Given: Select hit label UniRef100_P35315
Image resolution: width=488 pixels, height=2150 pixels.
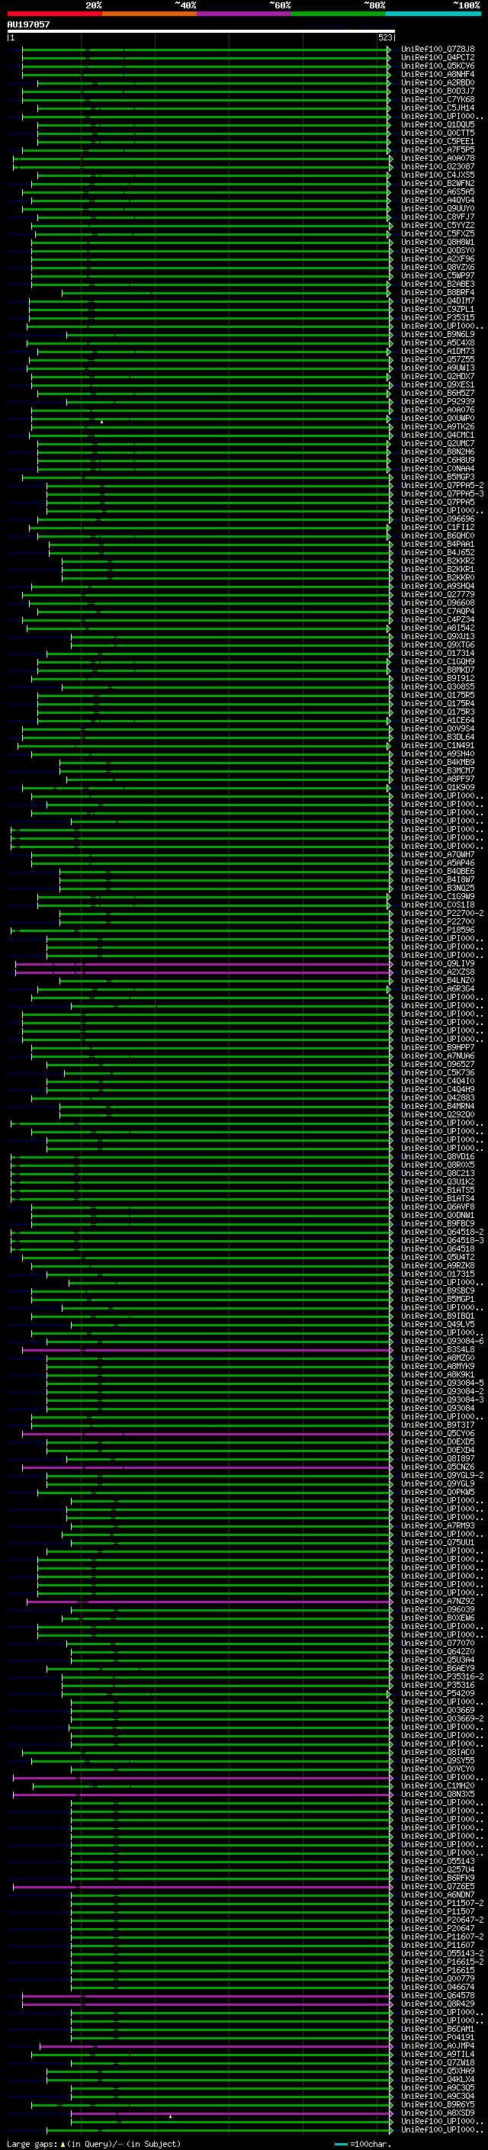Looking at the screenshot, I should pyautogui.click(x=438, y=318).
